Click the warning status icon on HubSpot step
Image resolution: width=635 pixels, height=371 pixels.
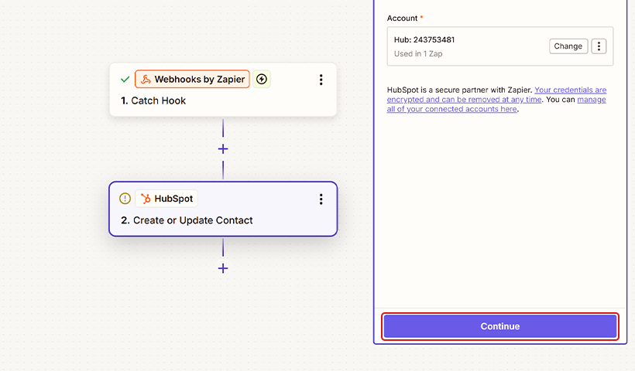click(125, 199)
